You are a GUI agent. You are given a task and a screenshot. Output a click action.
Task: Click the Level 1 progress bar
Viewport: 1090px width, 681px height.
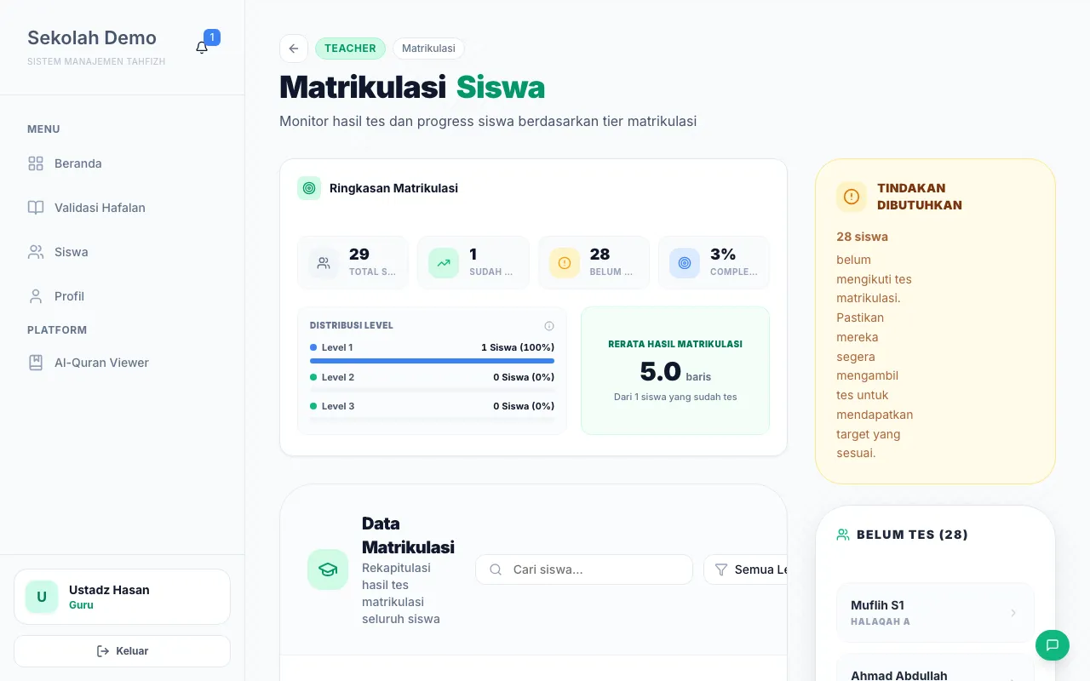pos(433,361)
